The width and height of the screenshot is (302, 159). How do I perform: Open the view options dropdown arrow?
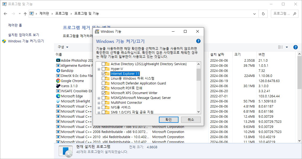(287, 47)
